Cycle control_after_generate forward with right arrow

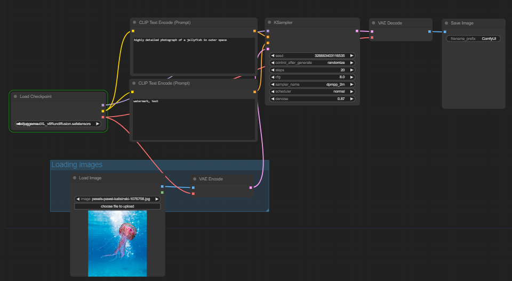[351, 63]
